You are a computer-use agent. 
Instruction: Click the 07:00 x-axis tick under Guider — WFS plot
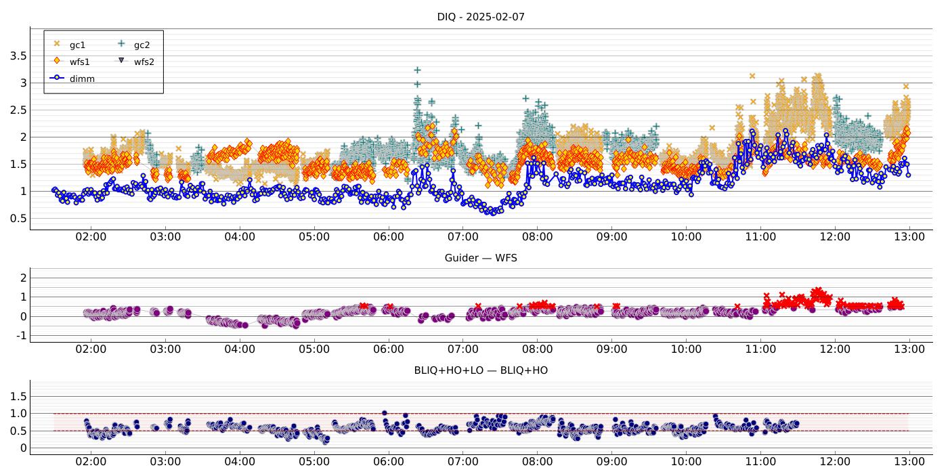pos(462,349)
